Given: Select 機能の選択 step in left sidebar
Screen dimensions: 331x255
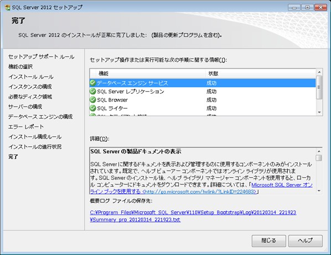Looking at the screenshot, I should 20,67.
